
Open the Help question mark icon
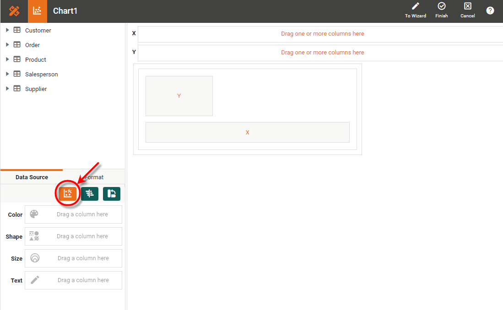(490, 10)
